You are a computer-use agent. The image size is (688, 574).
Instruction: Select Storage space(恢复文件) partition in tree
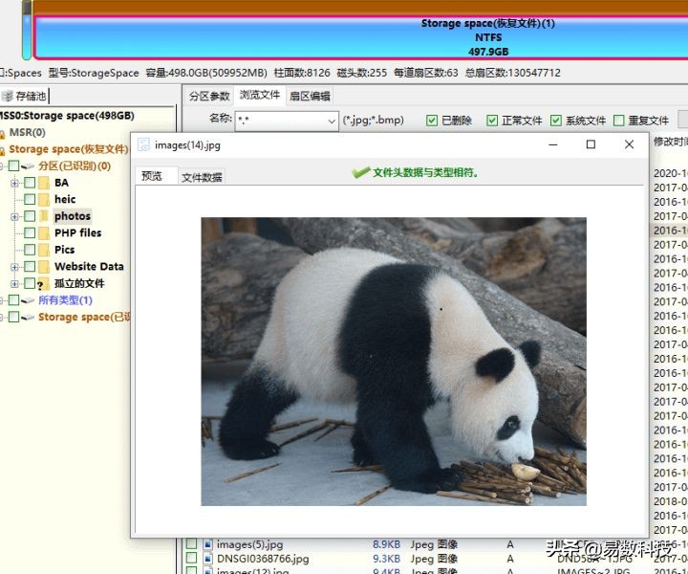point(68,149)
